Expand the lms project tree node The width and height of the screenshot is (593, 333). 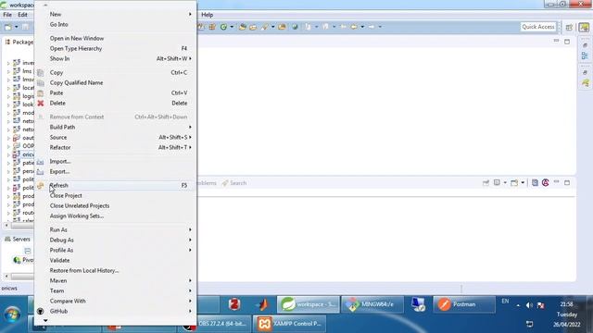pyautogui.click(x=8, y=71)
